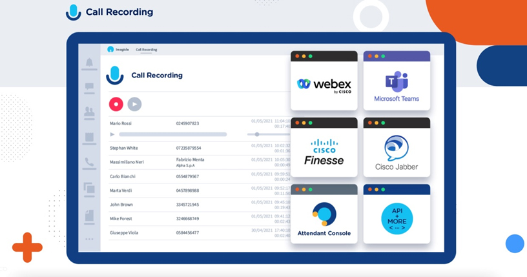Select the Mike Forest row

[x=200, y=218]
